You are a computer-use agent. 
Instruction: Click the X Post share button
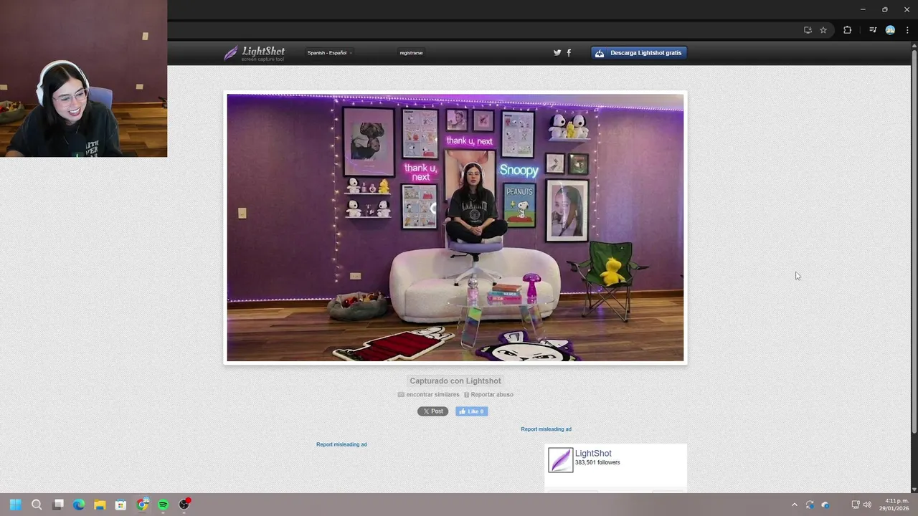coord(432,411)
